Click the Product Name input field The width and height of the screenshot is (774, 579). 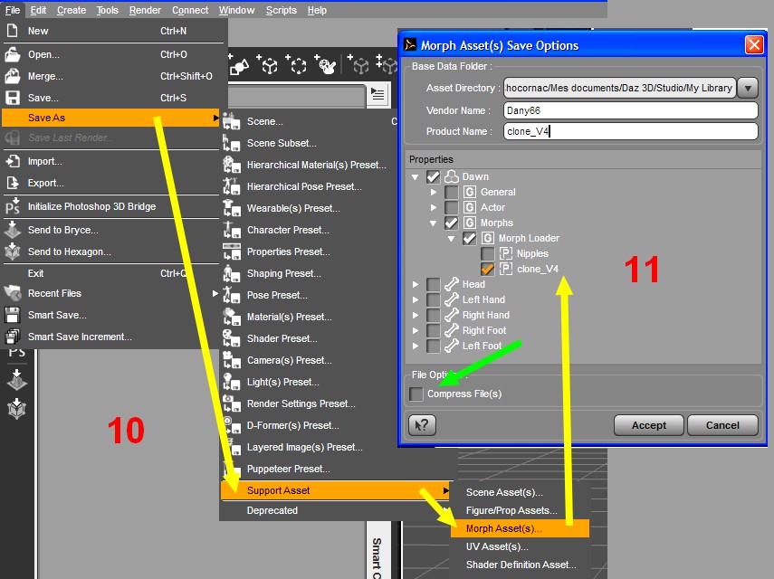pyautogui.click(x=630, y=131)
